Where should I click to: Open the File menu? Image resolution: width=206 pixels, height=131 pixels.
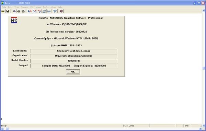4,7
